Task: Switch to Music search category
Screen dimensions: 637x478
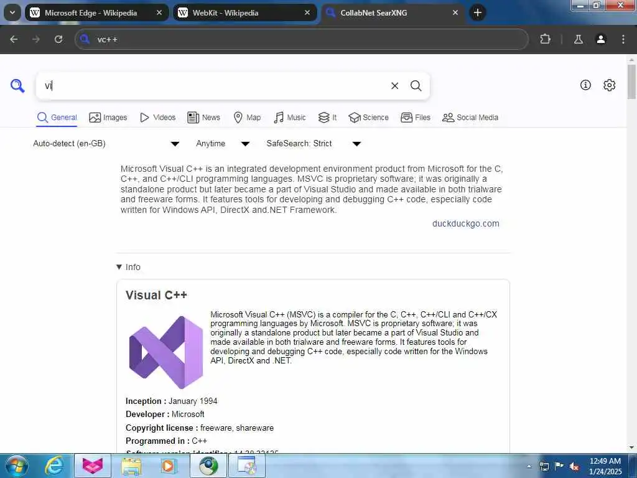Action: [x=290, y=118]
